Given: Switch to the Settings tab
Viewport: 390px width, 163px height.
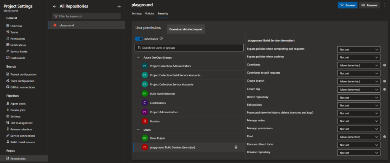Looking at the screenshot, I should click(x=137, y=13).
